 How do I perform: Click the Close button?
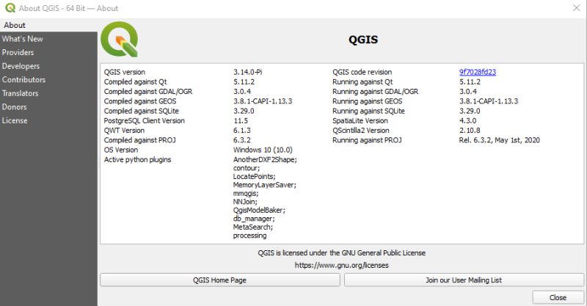point(558,297)
